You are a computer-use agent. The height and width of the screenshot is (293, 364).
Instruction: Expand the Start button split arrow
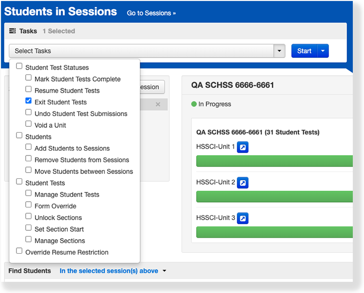coord(323,51)
